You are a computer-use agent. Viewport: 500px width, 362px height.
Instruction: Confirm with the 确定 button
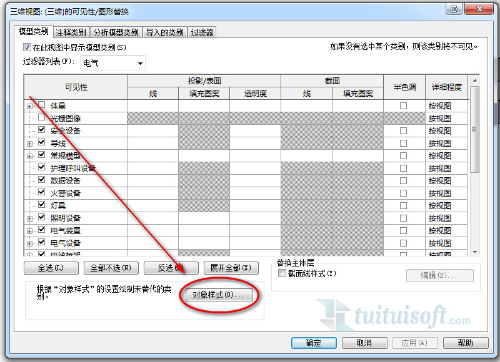(313, 343)
